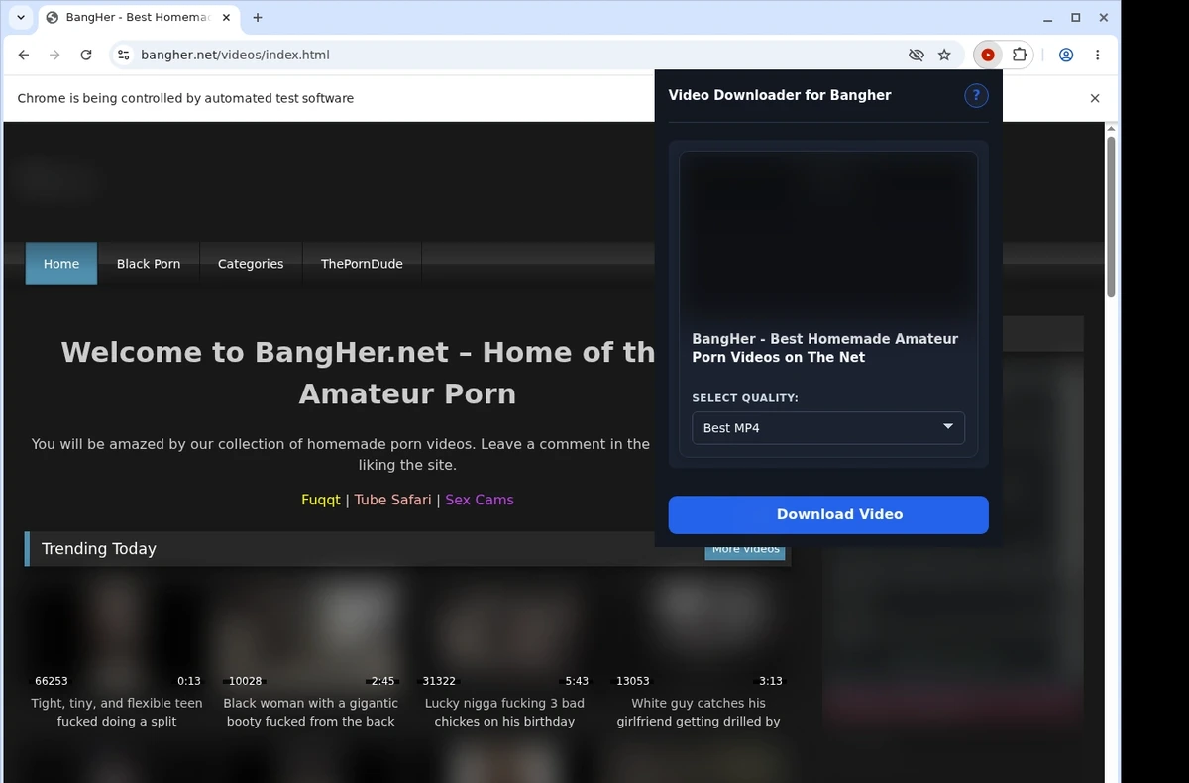Click the red video downloader extension icon

(988, 55)
